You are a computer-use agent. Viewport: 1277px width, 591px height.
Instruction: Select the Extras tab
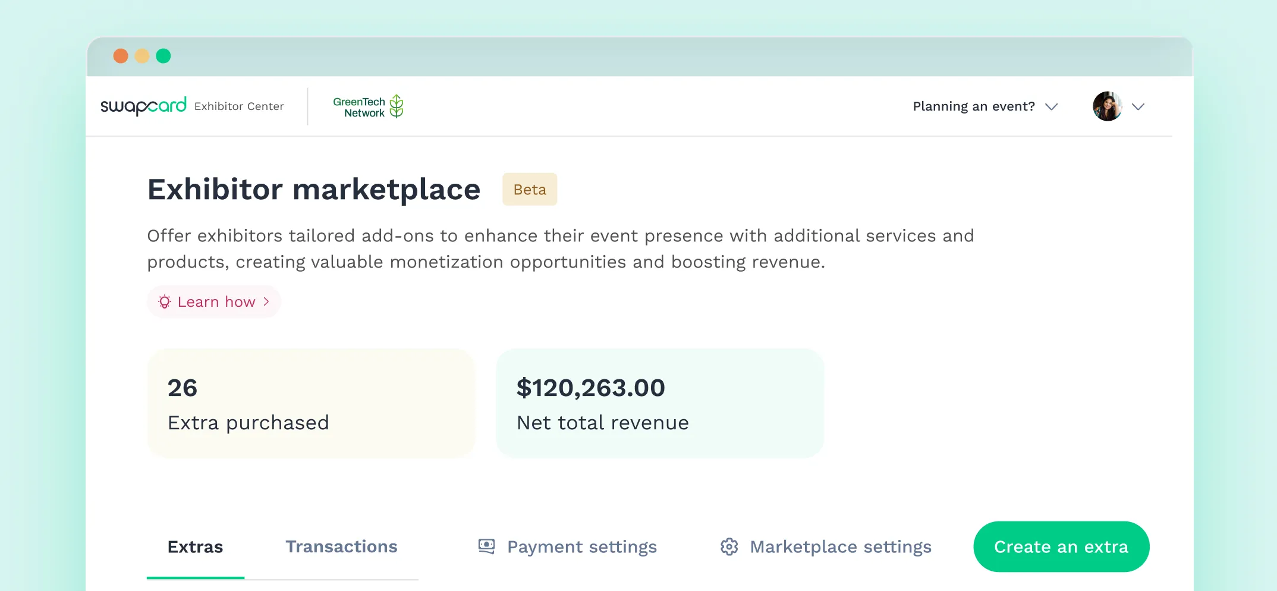coord(195,546)
